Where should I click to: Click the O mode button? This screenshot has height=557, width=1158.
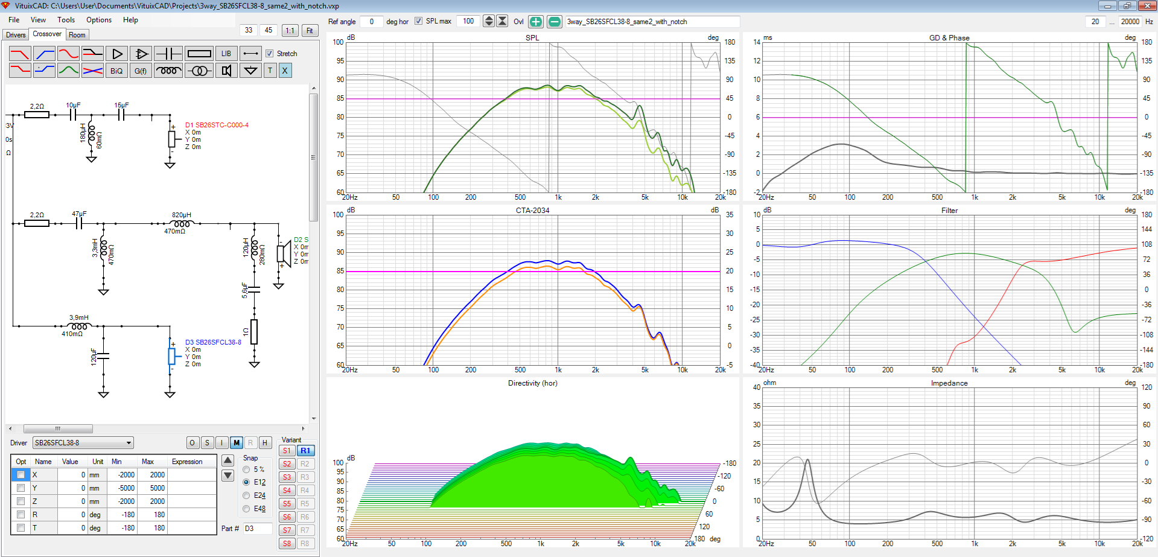click(192, 443)
